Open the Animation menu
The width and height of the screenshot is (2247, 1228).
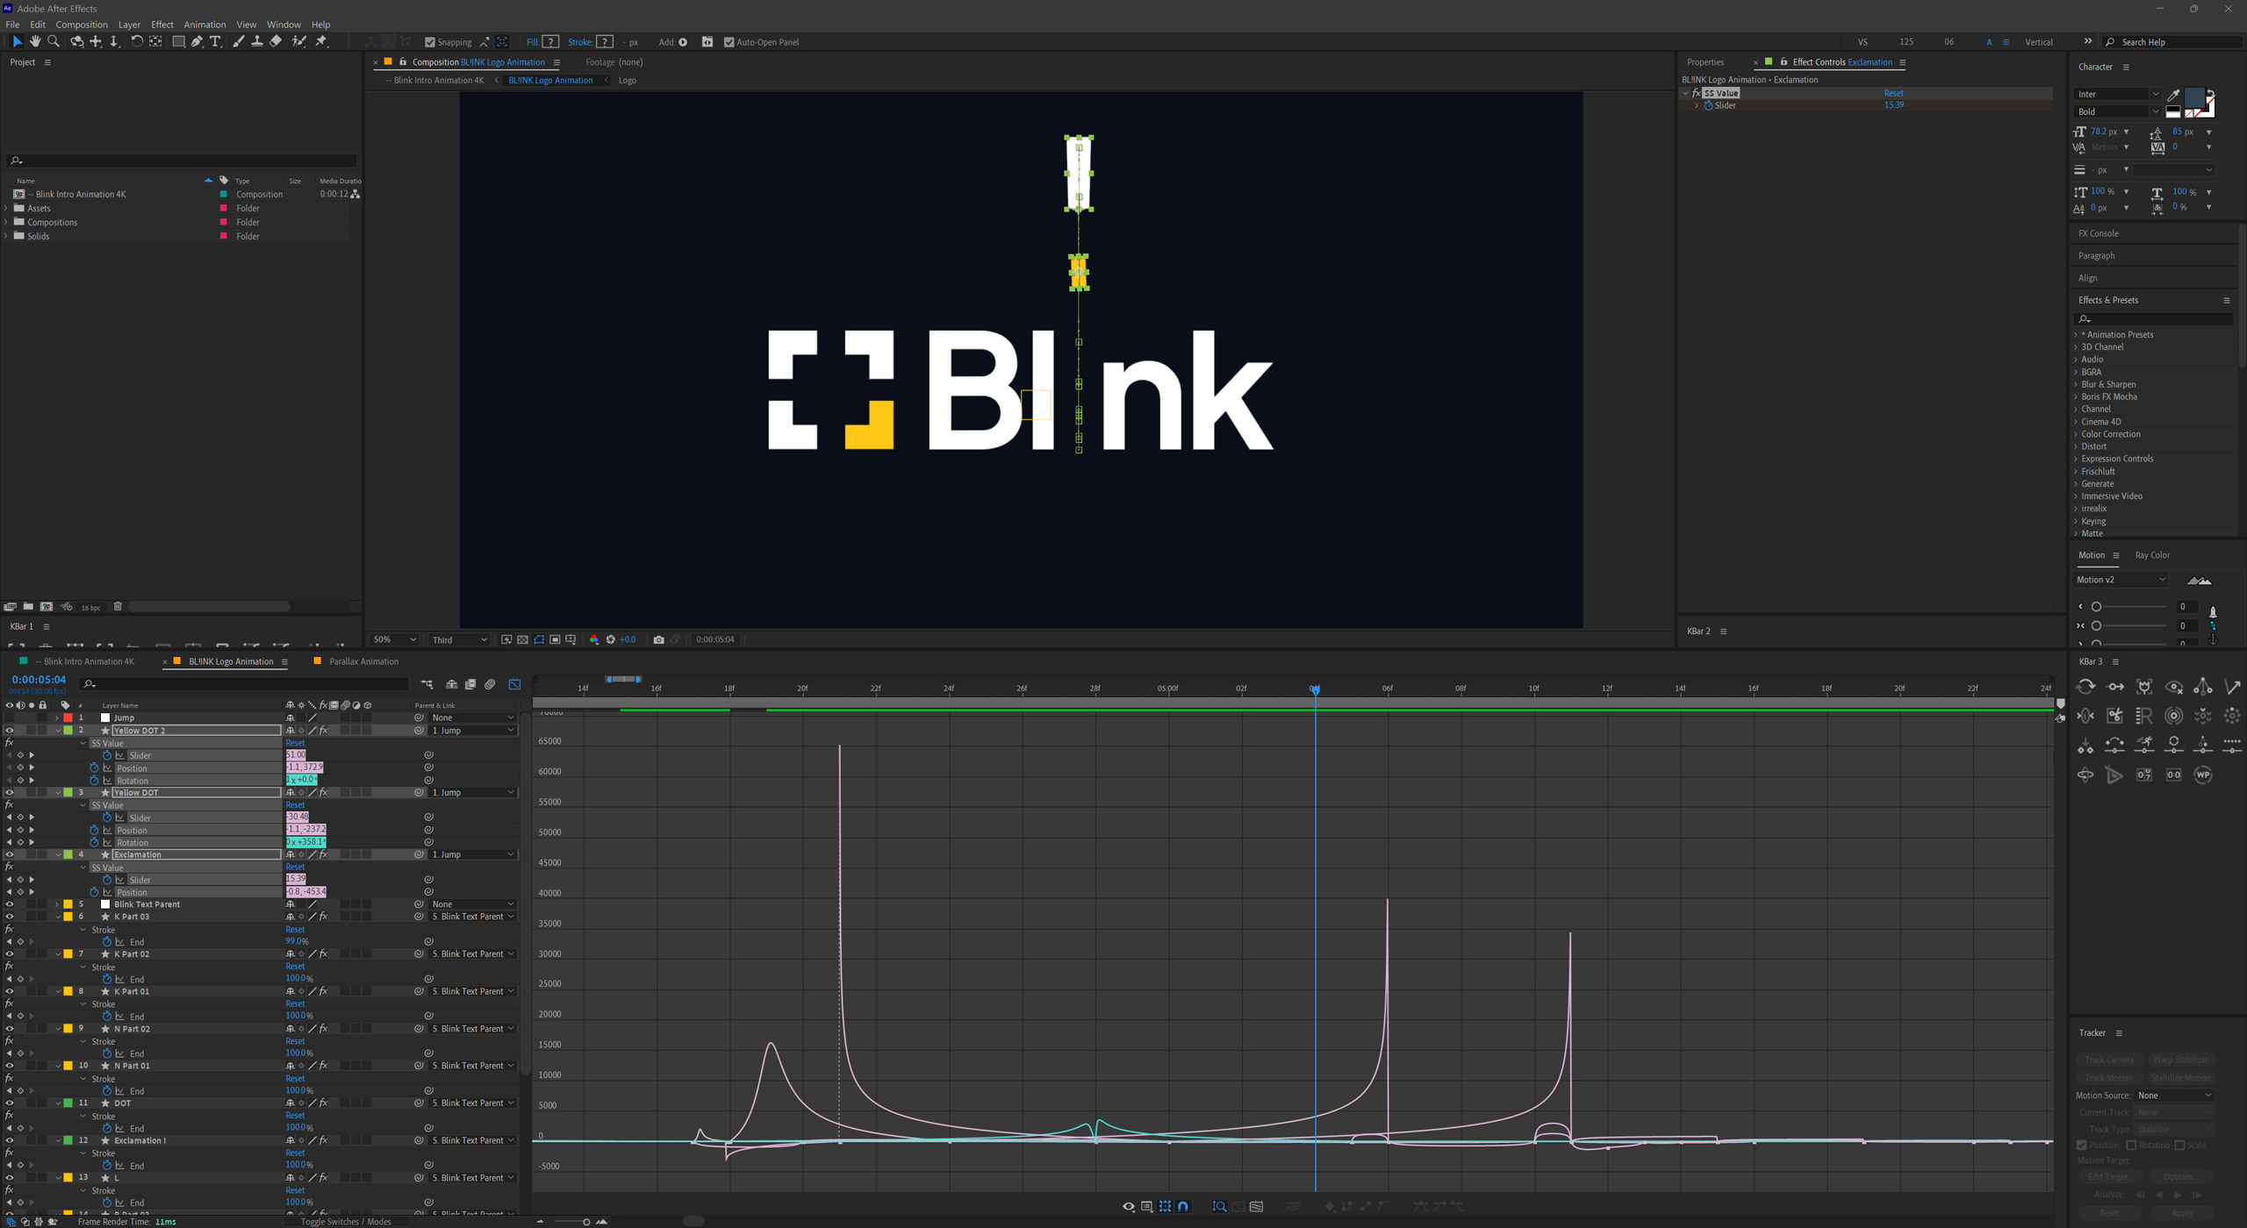point(204,25)
